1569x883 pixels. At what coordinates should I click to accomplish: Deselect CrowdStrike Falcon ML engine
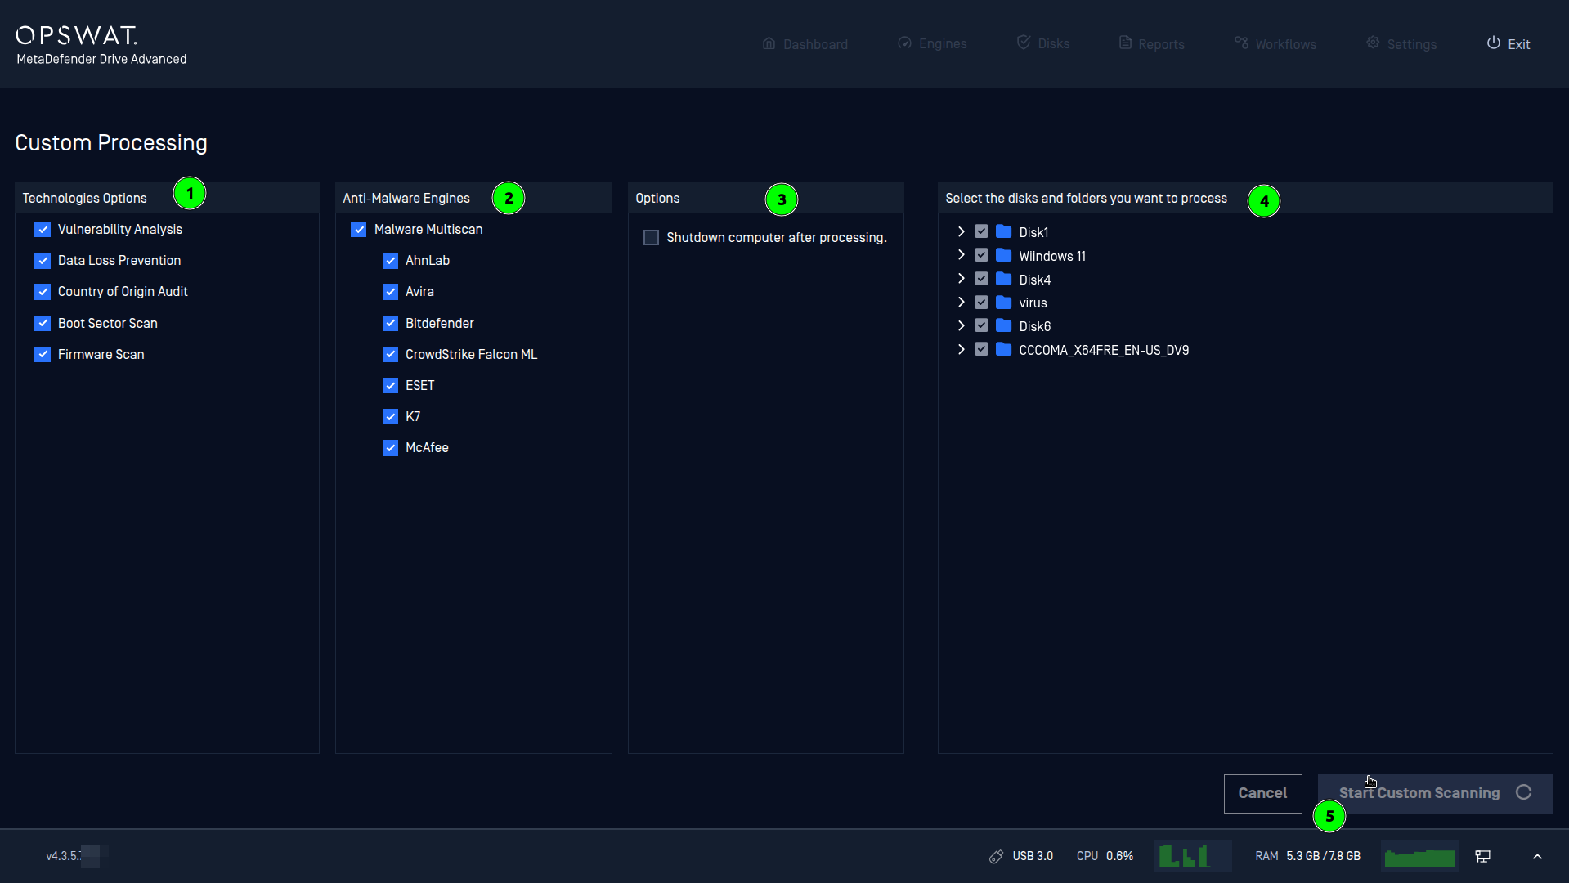(390, 355)
